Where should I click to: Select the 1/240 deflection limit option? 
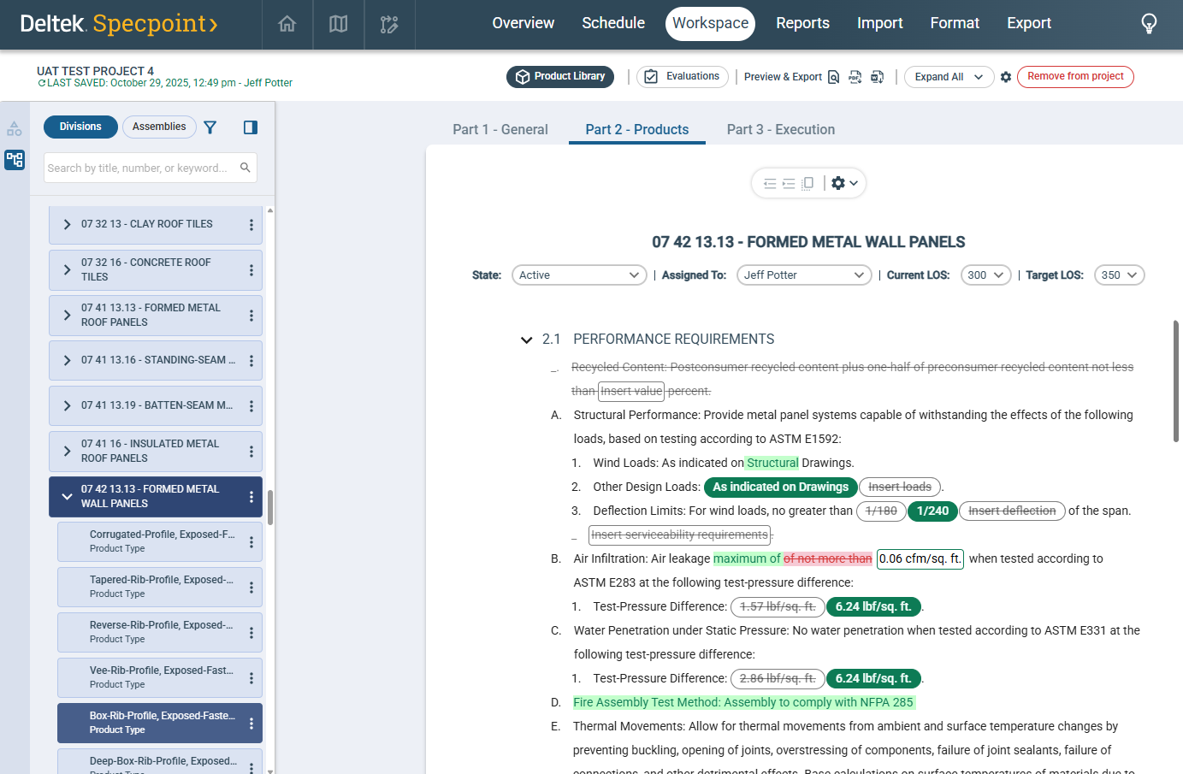pos(932,511)
